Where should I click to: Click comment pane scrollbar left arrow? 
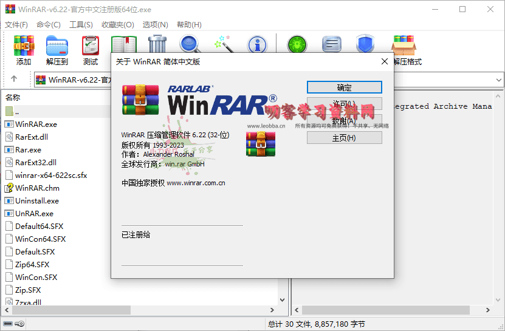coord(297,310)
